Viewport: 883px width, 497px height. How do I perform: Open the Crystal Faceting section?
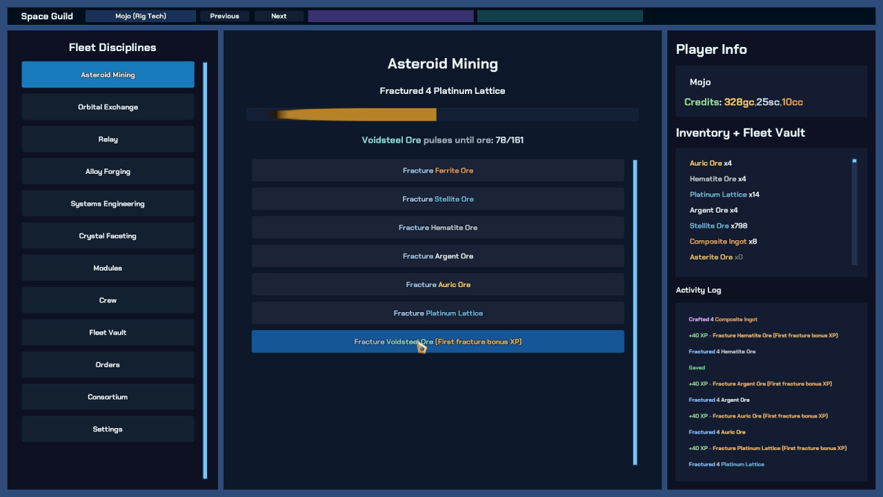[x=108, y=236]
